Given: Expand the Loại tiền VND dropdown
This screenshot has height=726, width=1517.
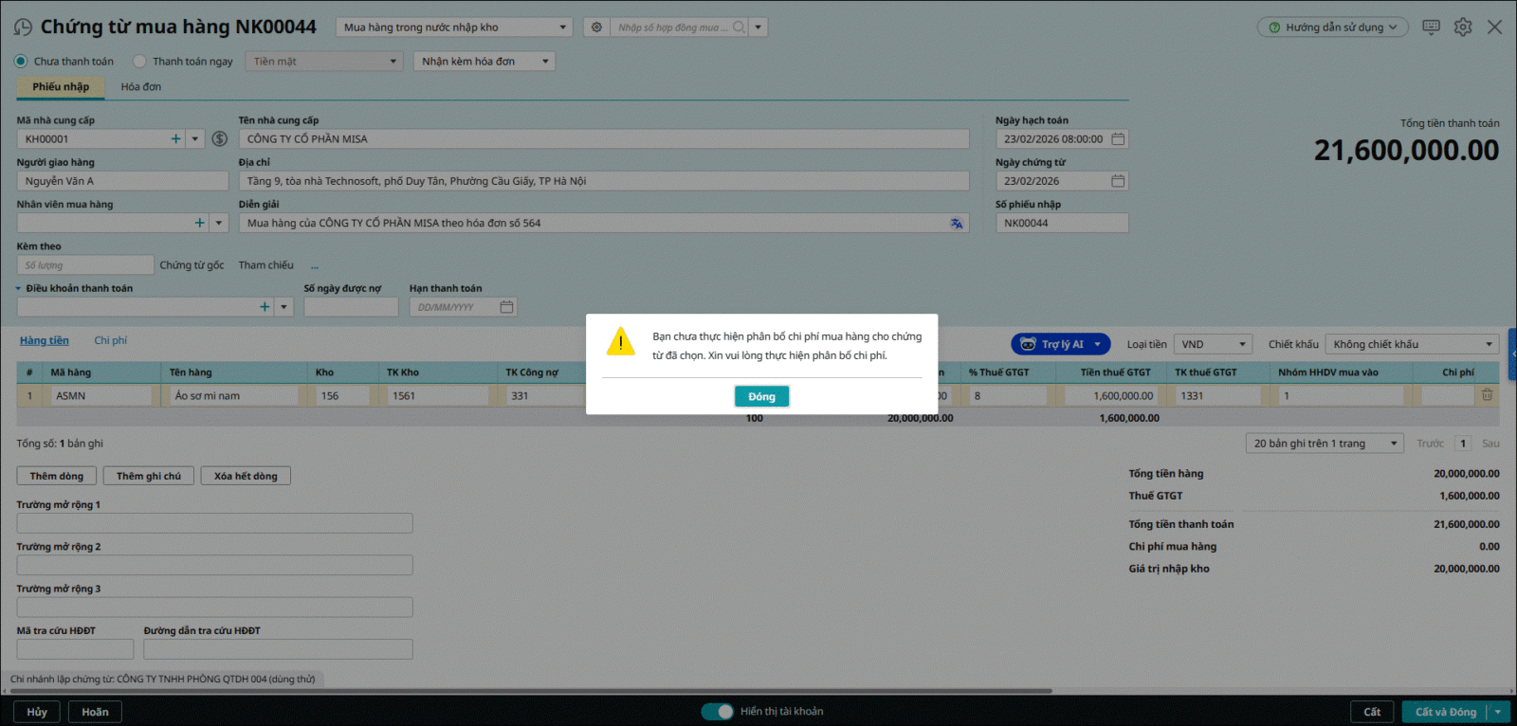Looking at the screenshot, I should [1213, 345].
